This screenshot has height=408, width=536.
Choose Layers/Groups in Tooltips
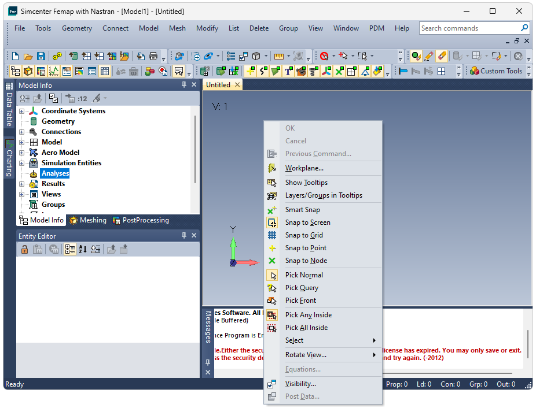click(324, 195)
